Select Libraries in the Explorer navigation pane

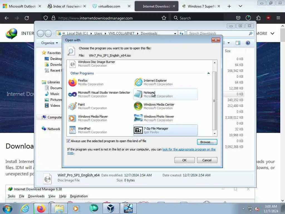pos(54,82)
